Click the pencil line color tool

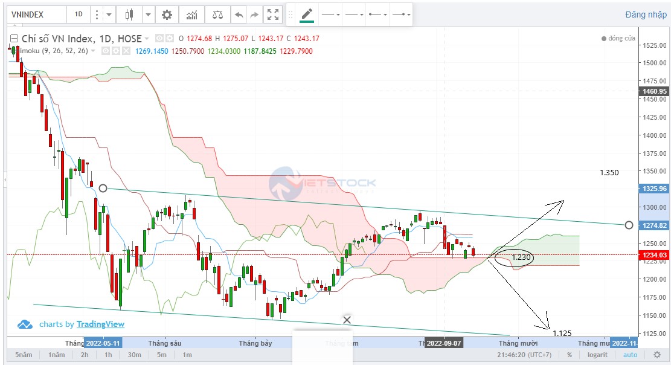point(307,14)
